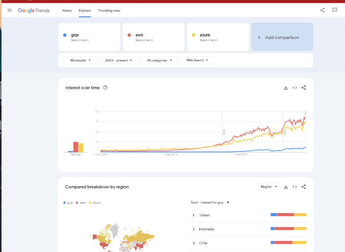Click Taiwan's stacked interest bar

pyautogui.click(x=288, y=215)
